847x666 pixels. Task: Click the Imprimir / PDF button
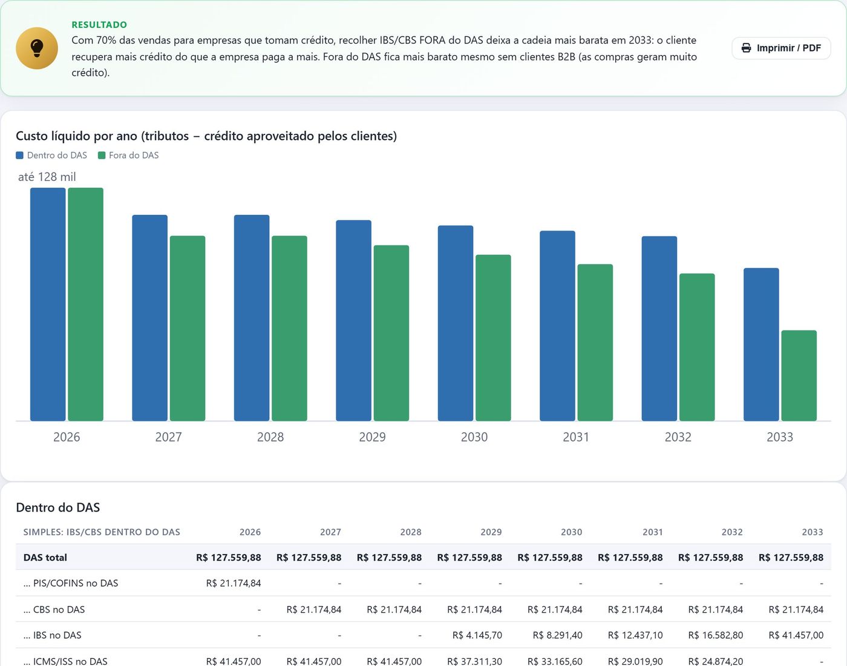click(x=781, y=48)
